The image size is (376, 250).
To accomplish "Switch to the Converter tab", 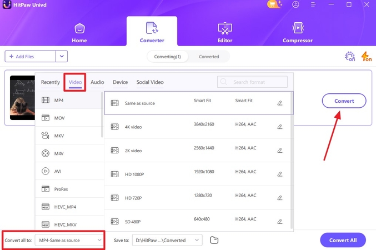I will click(152, 31).
